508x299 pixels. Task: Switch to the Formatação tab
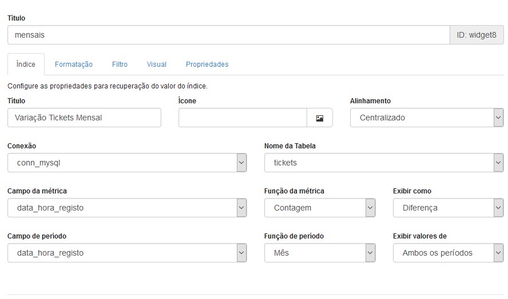(x=74, y=64)
